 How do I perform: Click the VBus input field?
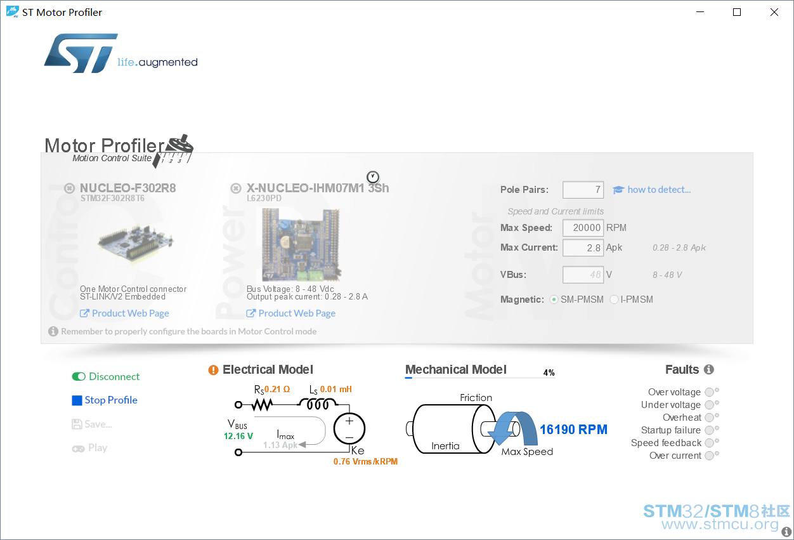click(x=583, y=275)
